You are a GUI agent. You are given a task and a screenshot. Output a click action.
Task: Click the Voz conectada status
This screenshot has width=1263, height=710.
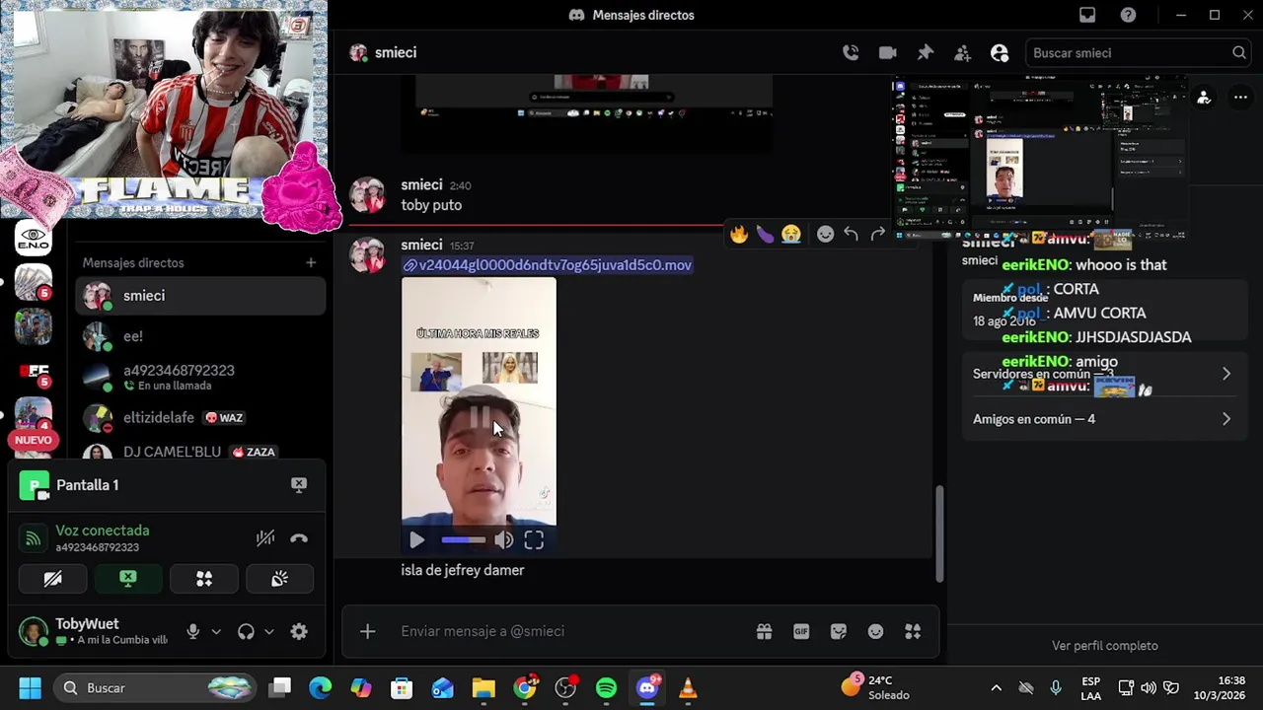(x=103, y=531)
